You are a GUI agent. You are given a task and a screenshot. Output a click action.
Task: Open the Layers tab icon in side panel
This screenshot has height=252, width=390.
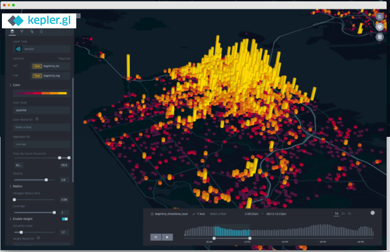click(12, 32)
